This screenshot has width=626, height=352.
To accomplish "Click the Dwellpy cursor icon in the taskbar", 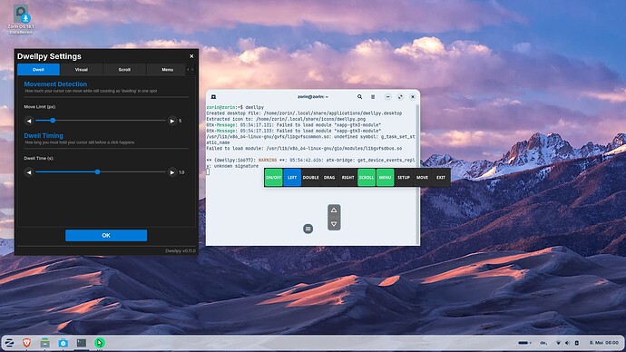I will tap(100, 342).
